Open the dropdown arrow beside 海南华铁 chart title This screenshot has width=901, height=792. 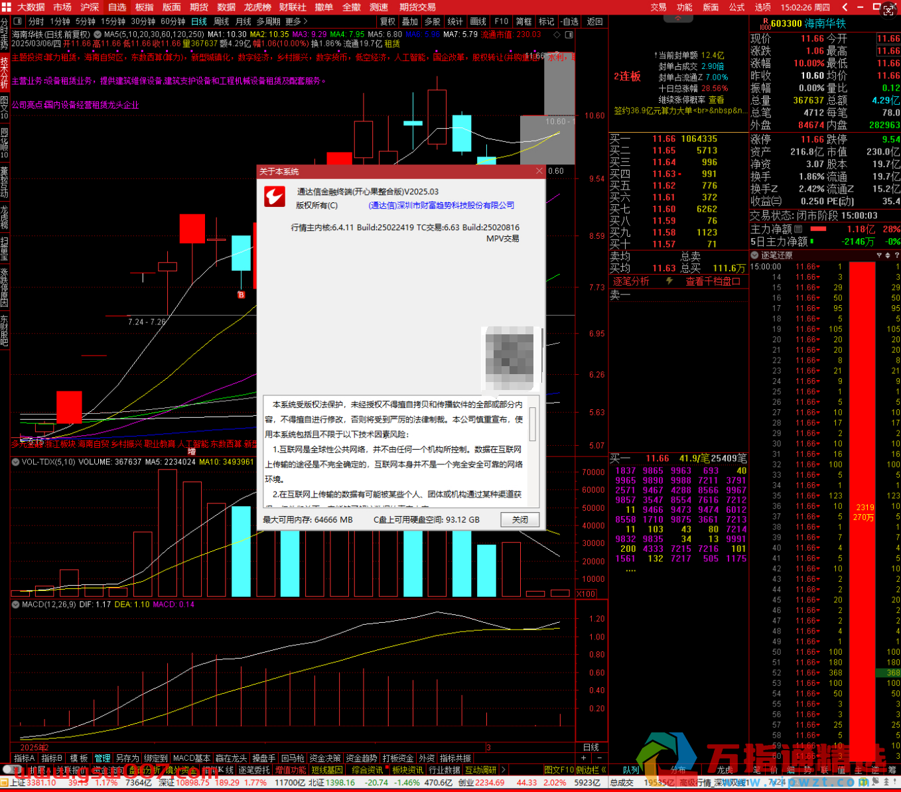tap(98, 34)
